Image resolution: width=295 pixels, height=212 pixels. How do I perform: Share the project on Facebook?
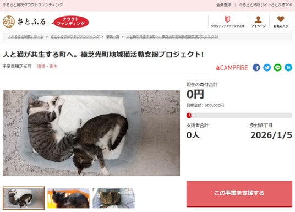(x=256, y=68)
